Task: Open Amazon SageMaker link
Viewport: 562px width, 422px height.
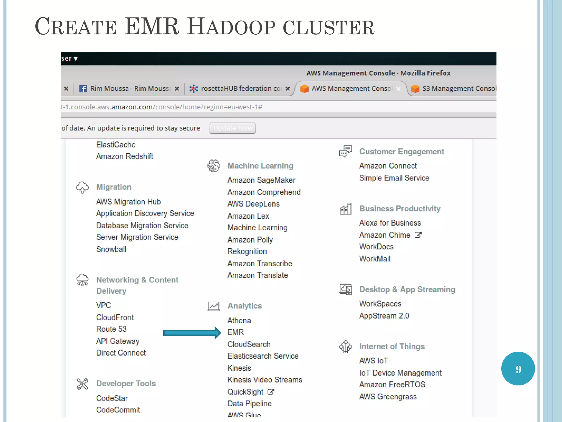Action: [x=261, y=180]
